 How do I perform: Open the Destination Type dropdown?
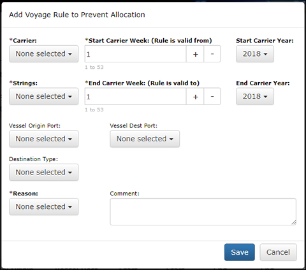(x=43, y=172)
